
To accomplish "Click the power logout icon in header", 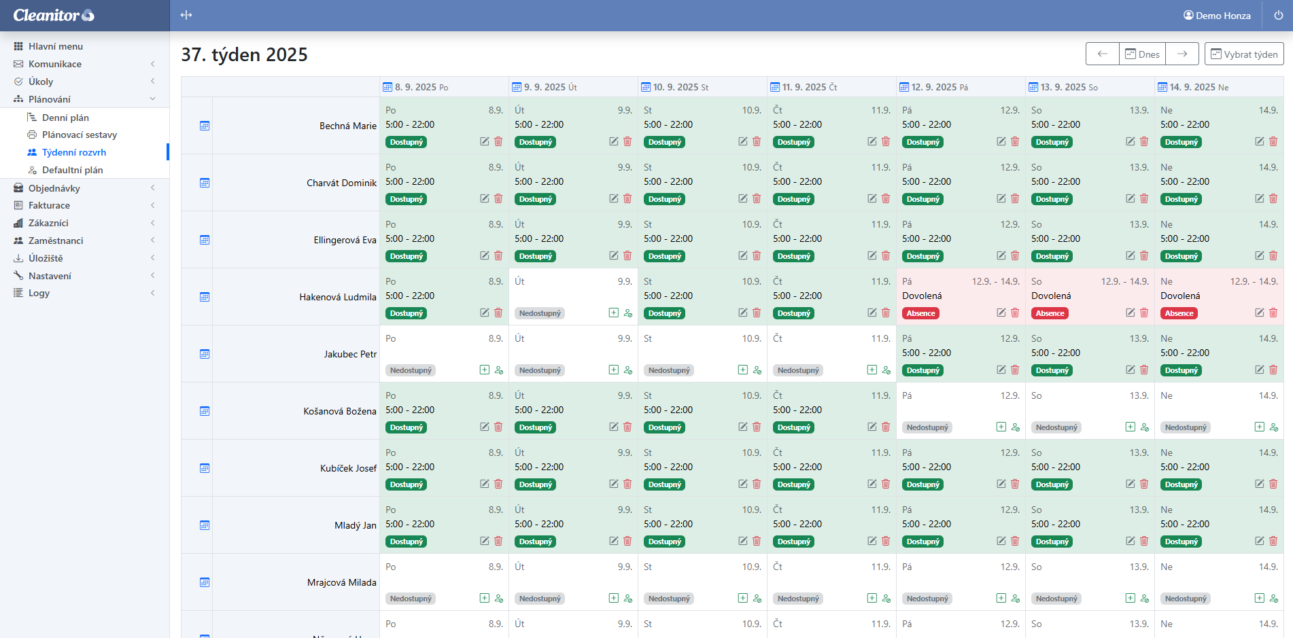I will (1278, 15).
